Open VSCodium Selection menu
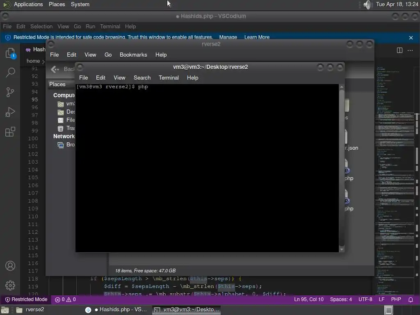420x315 pixels. coord(41,27)
